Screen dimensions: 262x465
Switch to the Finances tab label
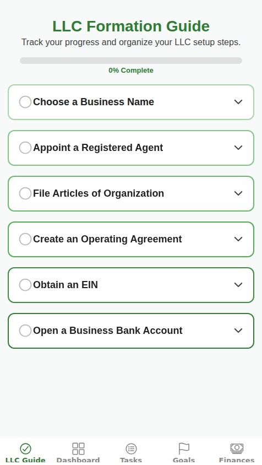[x=237, y=460]
